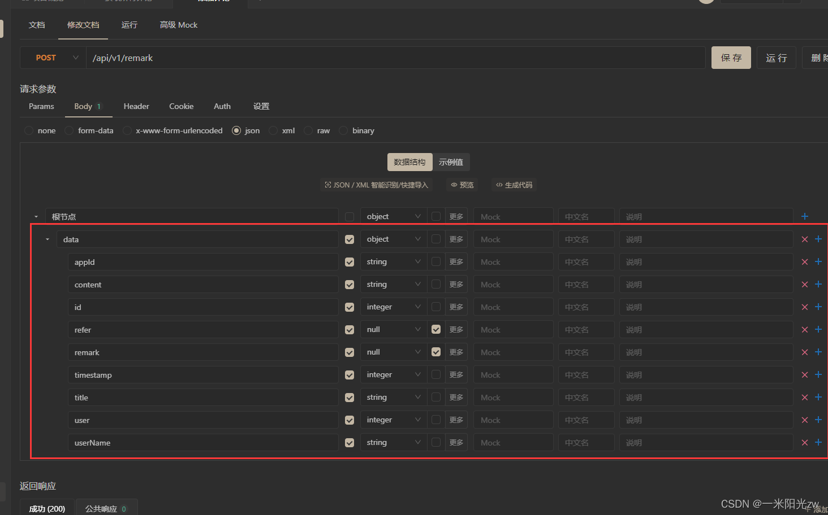Add child node to root node
Viewport: 828px width, 515px height.
[x=805, y=217]
